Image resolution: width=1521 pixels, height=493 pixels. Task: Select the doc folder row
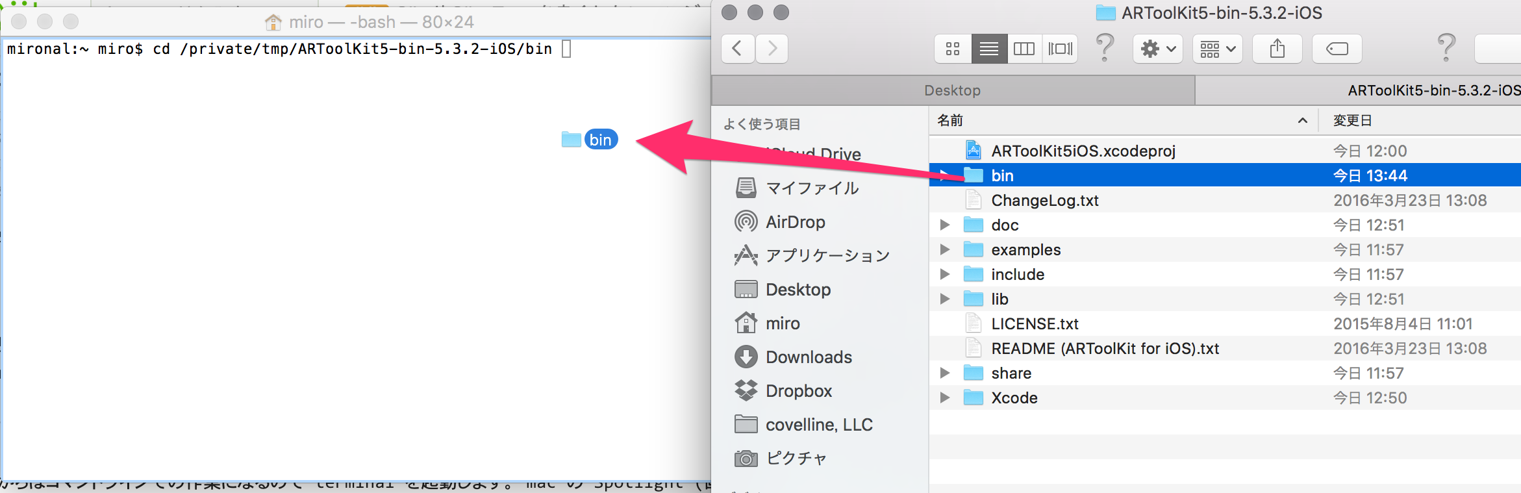1225,225
